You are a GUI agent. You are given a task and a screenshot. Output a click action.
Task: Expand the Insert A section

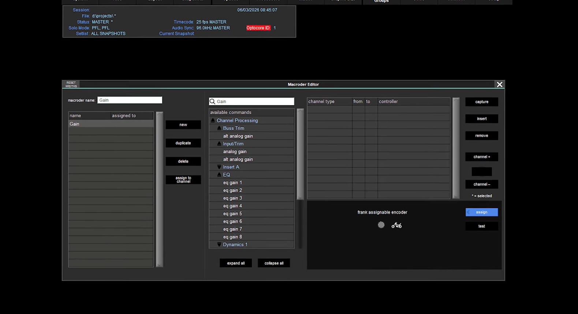click(x=219, y=167)
